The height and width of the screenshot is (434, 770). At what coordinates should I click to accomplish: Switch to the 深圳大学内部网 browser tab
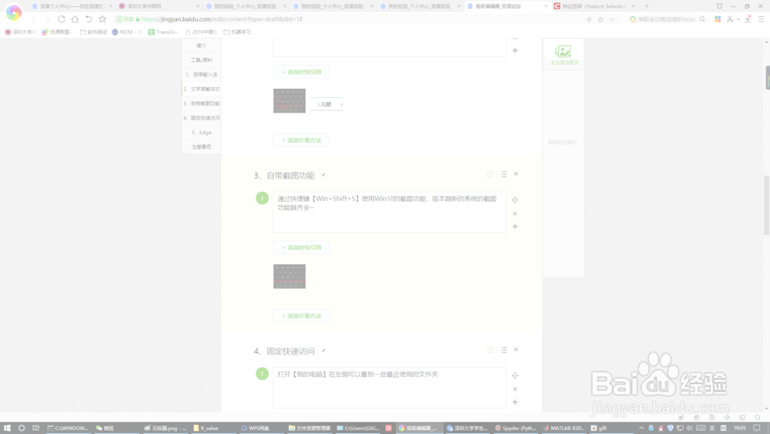159,6
